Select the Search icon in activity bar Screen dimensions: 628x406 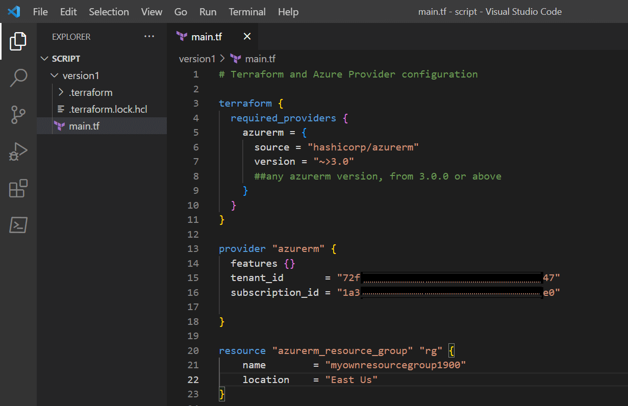18,78
